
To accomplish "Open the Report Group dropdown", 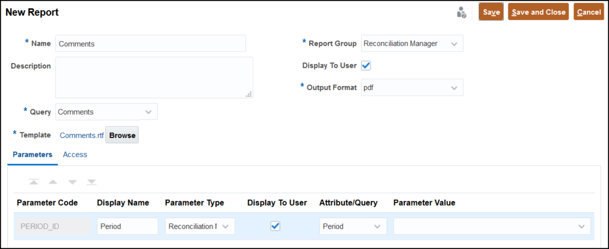I will coord(412,43).
